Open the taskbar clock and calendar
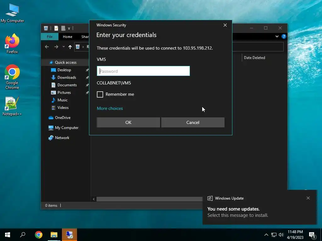This screenshot has width=322, height=241. click(x=295, y=235)
